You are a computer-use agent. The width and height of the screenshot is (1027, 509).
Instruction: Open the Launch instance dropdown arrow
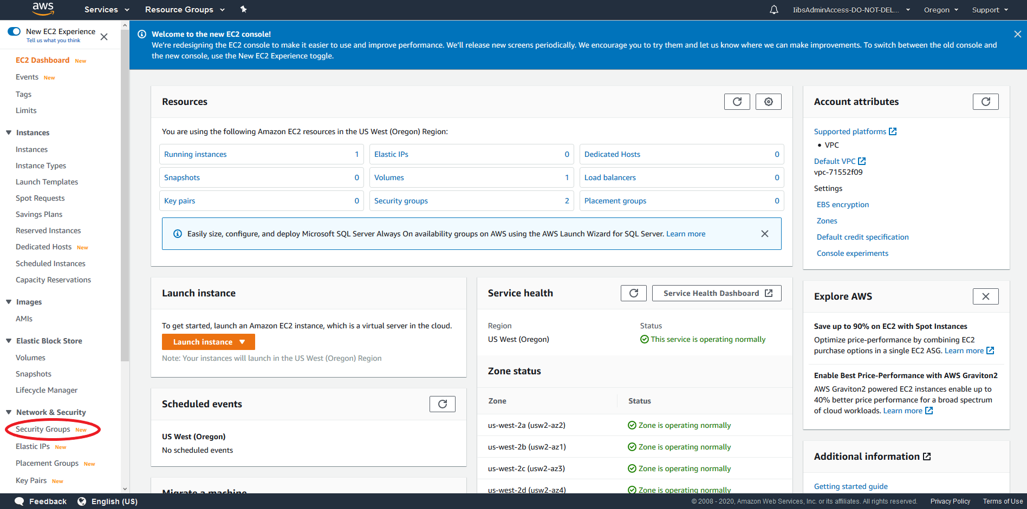(242, 342)
